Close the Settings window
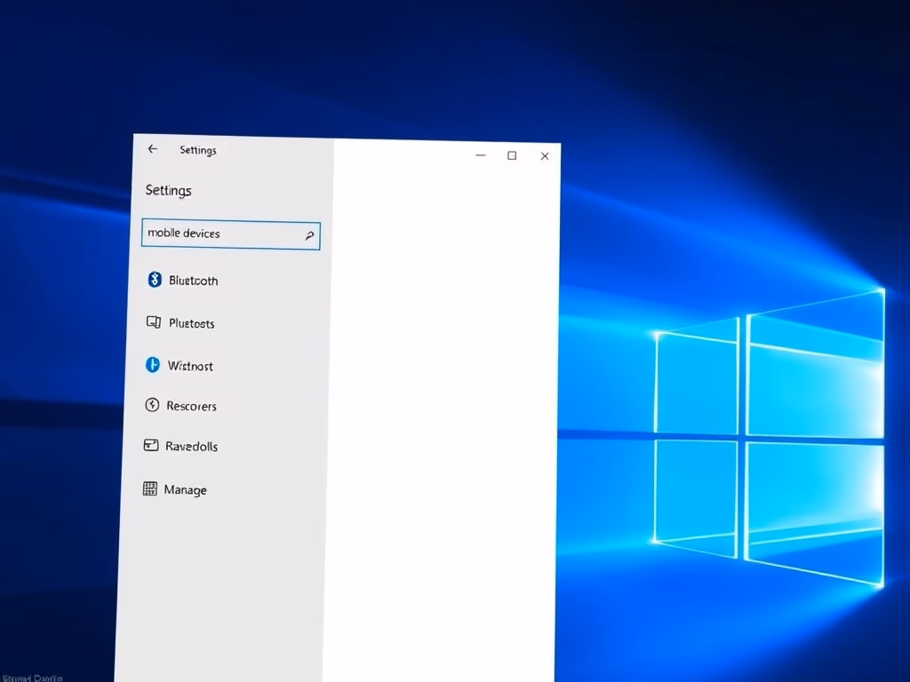Viewport: 910px width, 682px height. (x=545, y=156)
